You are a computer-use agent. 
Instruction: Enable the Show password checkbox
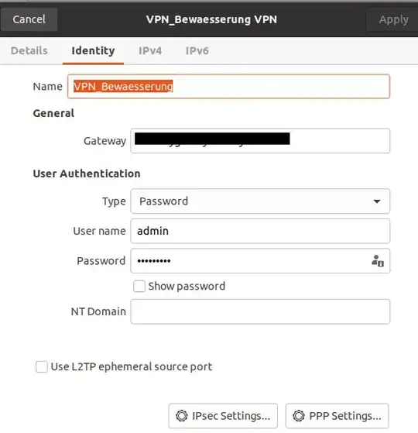pos(139,286)
